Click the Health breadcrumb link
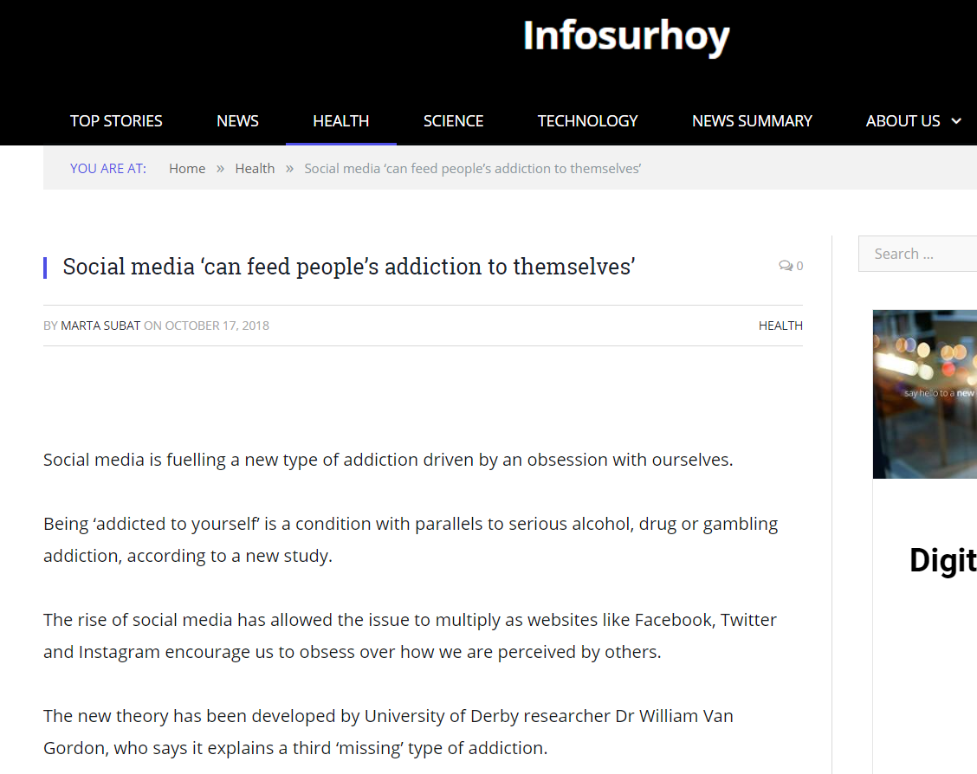977x774 pixels. [x=255, y=169]
